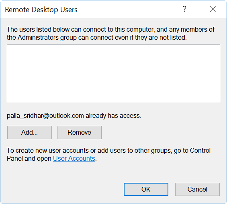Dismiss the dialog with Cancel
This screenshot has height=204, width=227.
tap(197, 189)
